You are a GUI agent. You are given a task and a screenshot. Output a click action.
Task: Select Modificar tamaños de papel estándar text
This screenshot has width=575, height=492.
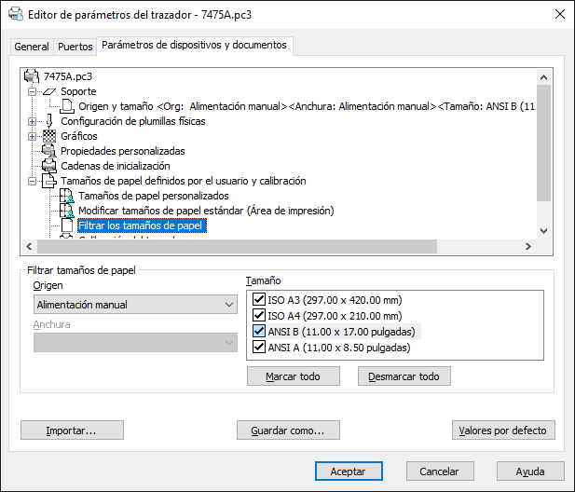pyautogui.click(x=206, y=211)
